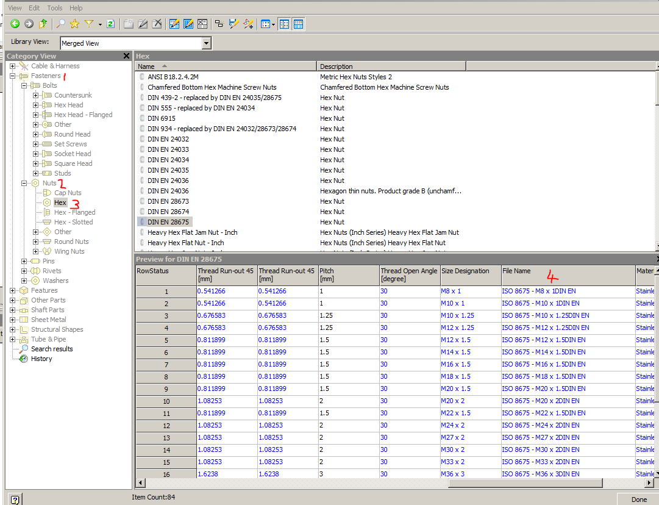Navigate back using the green back arrow
Viewport: 659px width, 505px height.
(x=15, y=23)
